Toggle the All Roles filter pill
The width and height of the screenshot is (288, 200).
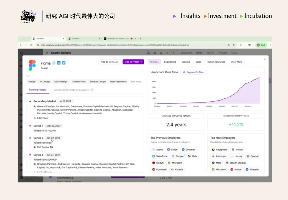click(x=154, y=62)
